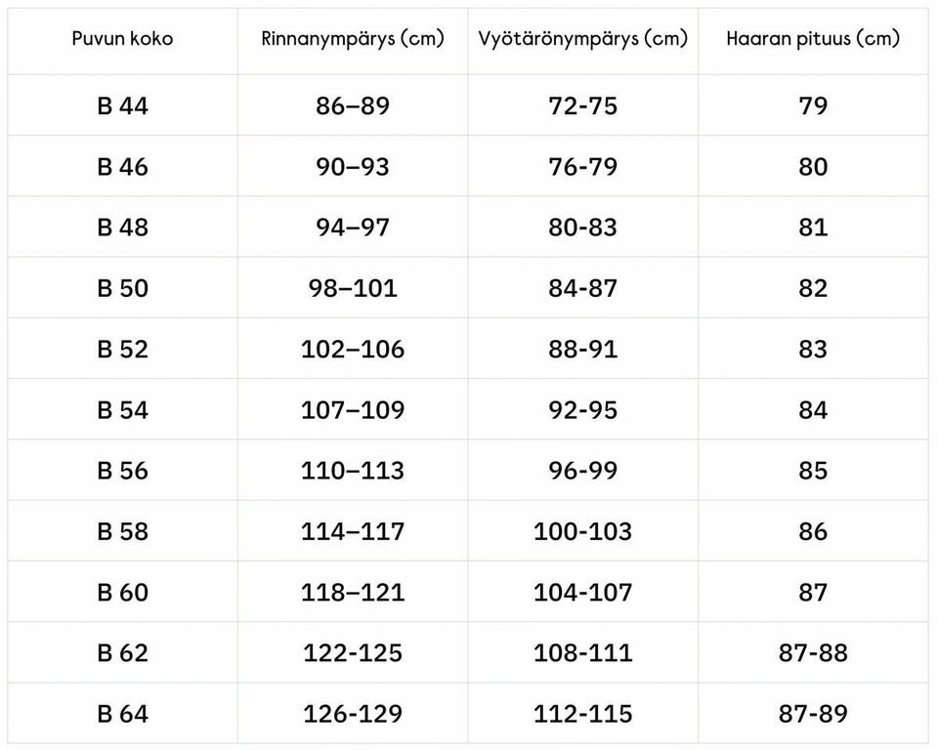This screenshot has height=750, width=938.
Task: Click waist measurement cell 72-75
Action: (583, 105)
